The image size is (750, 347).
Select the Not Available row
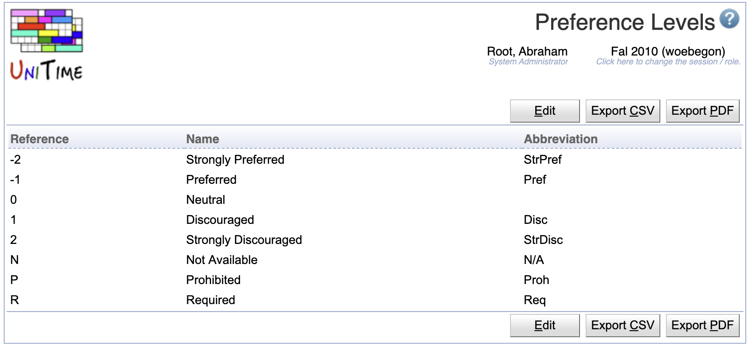[x=375, y=260]
